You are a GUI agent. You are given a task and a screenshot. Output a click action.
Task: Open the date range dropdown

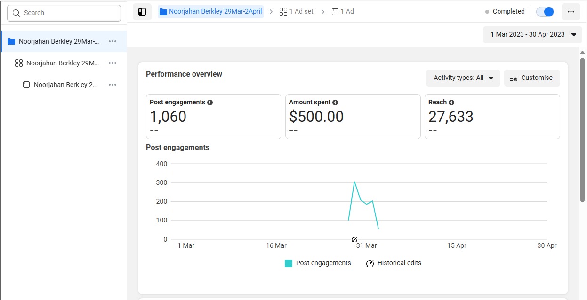coord(532,34)
